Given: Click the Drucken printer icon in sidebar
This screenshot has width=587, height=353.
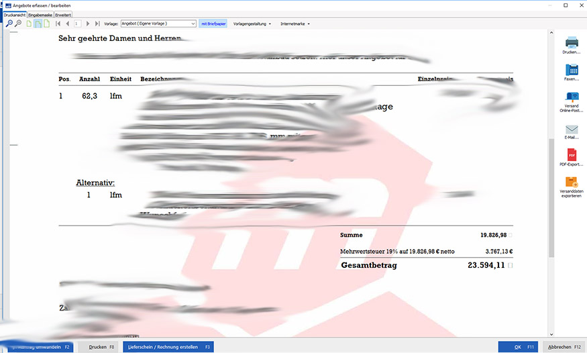Looking at the screenshot, I should tap(572, 45).
